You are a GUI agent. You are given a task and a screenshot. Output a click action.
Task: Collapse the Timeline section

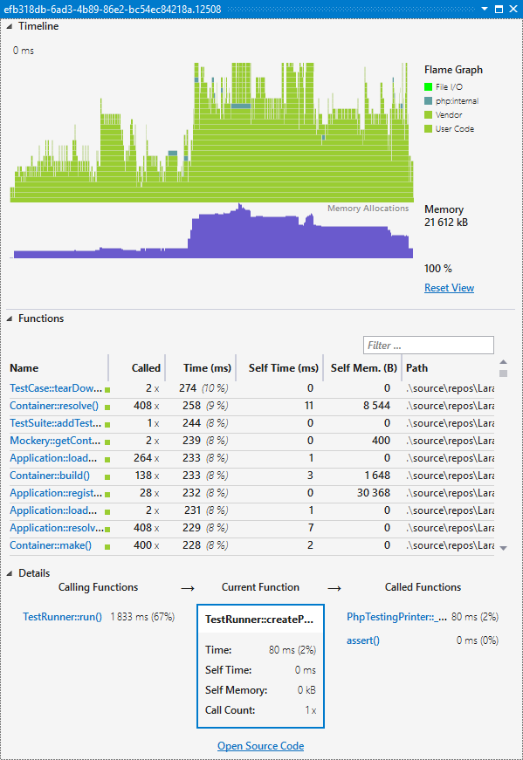tap(10, 27)
